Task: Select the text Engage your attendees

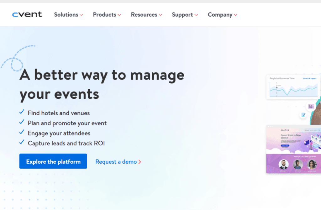Action: pos(59,133)
